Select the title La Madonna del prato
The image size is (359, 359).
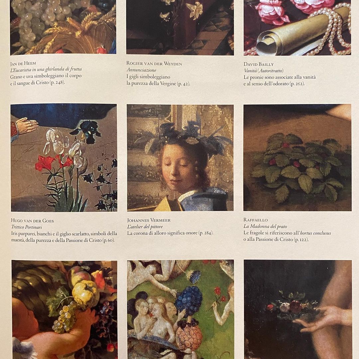[x=265, y=226]
